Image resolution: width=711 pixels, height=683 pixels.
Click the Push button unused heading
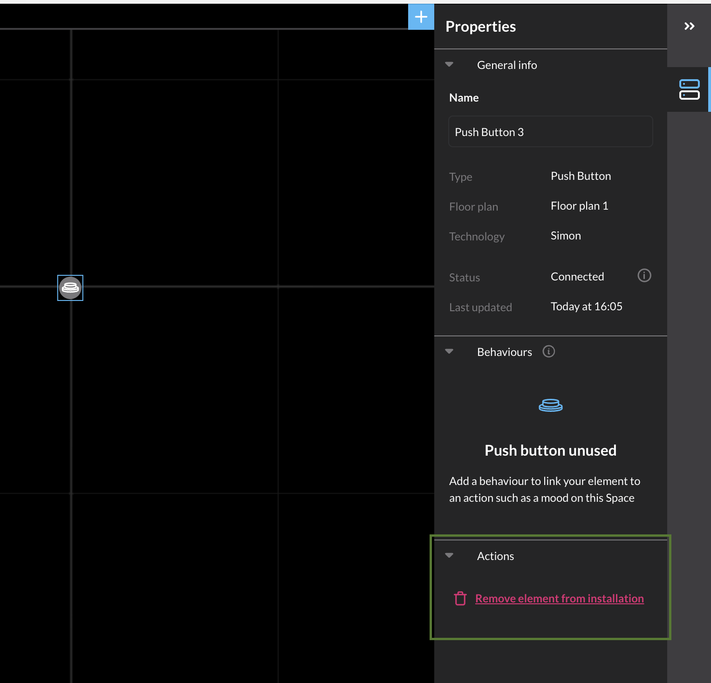[x=550, y=450]
